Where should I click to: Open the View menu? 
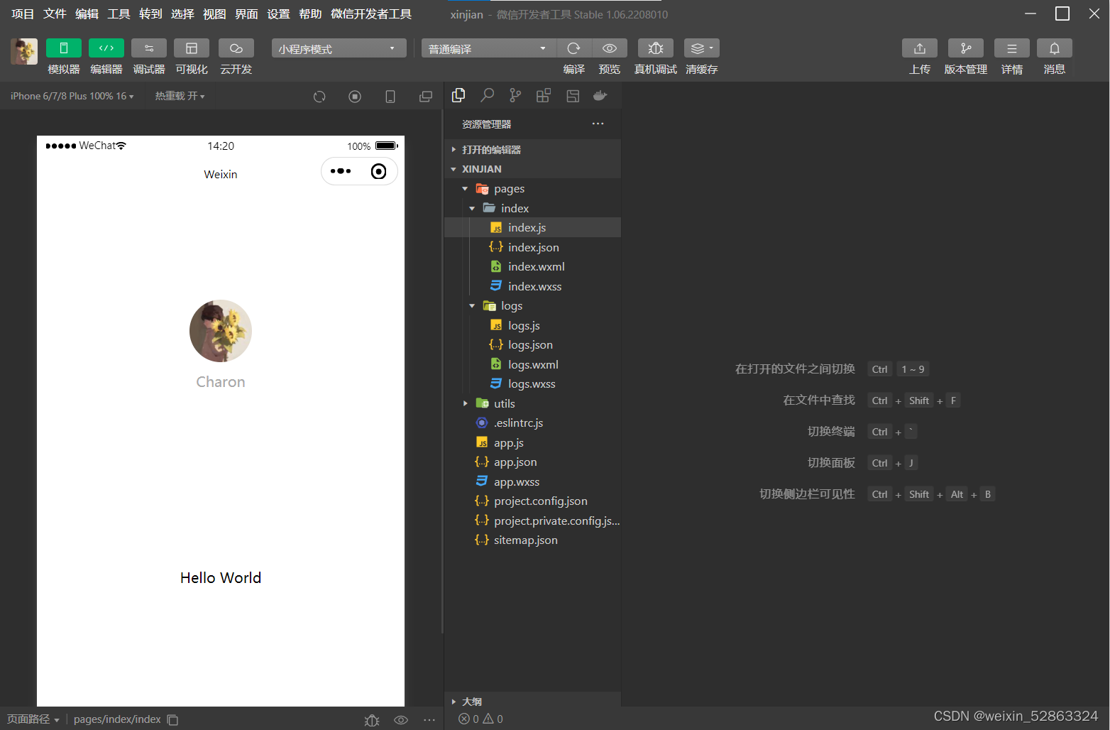(214, 14)
